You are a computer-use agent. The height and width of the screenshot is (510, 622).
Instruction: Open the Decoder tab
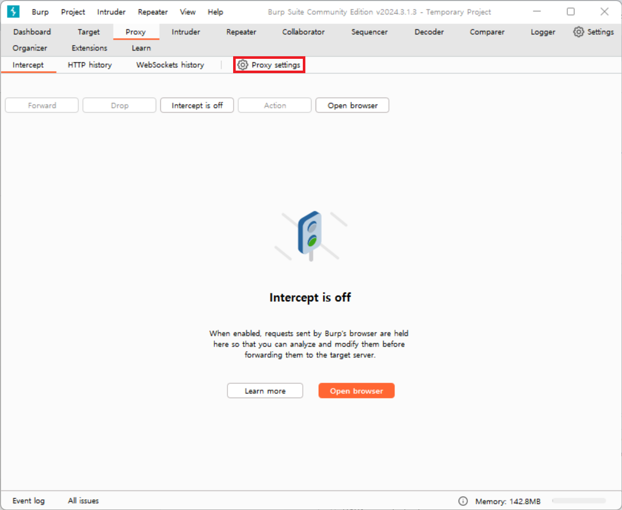coord(429,32)
